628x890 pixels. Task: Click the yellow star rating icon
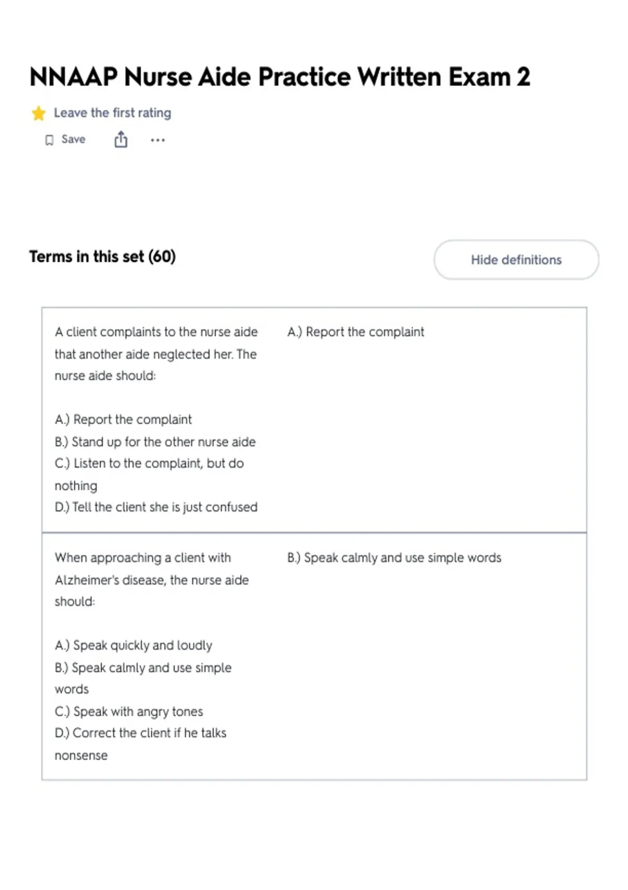coord(38,113)
